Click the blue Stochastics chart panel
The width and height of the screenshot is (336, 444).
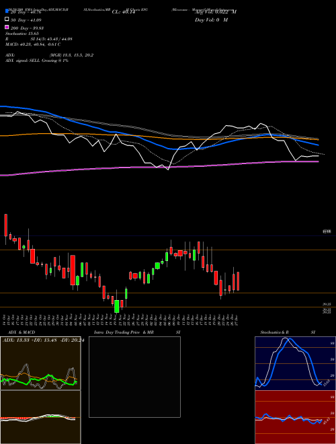point(295,363)
